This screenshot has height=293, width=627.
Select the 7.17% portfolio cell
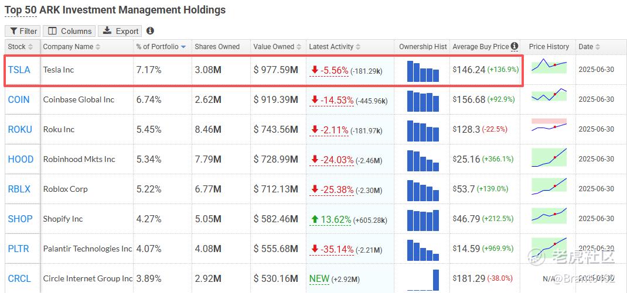149,70
